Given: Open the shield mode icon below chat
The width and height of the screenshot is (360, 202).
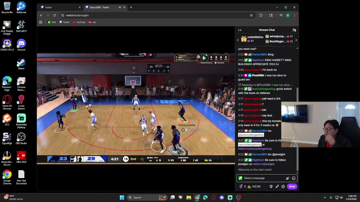Looking at the screenshot, I should pos(271,187).
